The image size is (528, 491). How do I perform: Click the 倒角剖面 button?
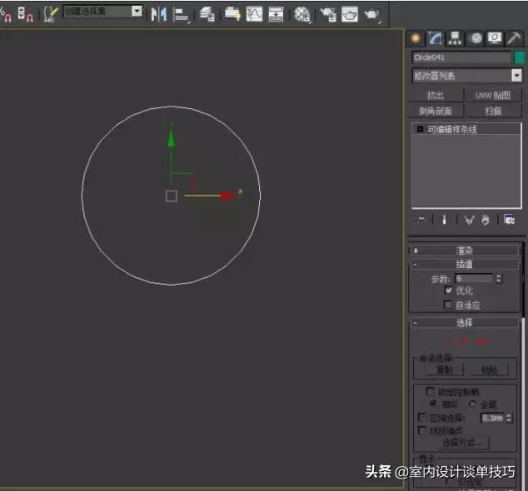pos(436,112)
